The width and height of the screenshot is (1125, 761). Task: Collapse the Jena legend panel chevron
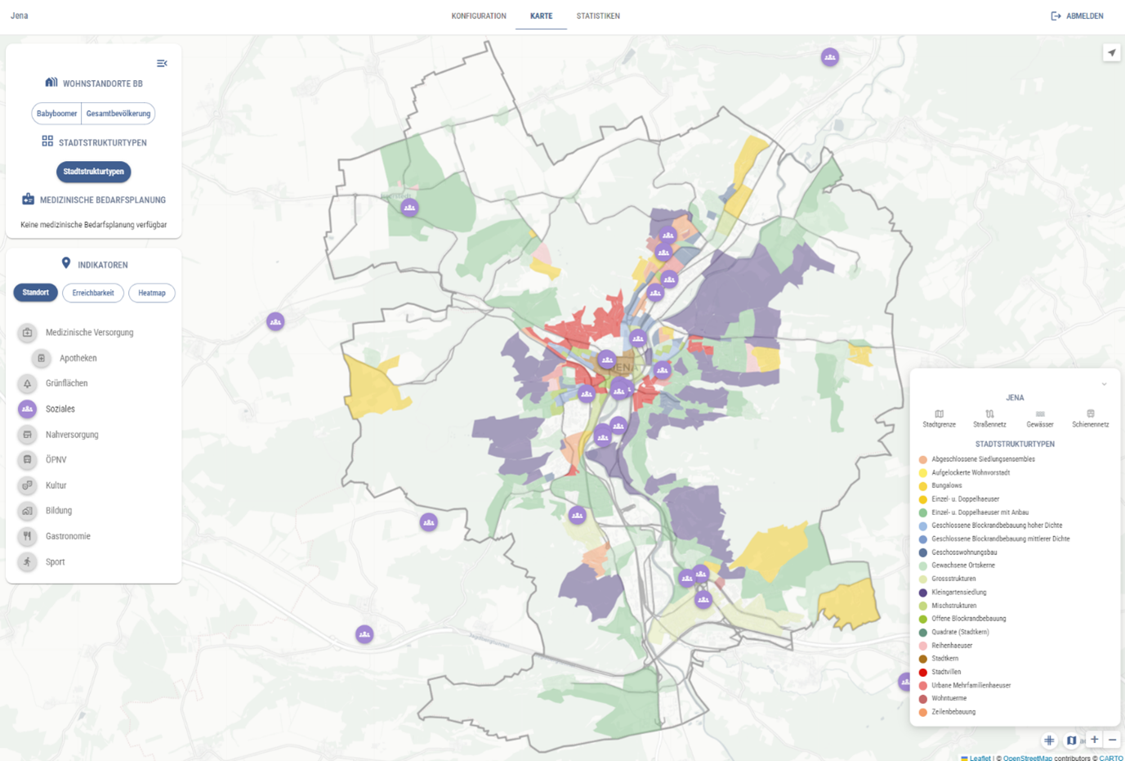[x=1104, y=384]
